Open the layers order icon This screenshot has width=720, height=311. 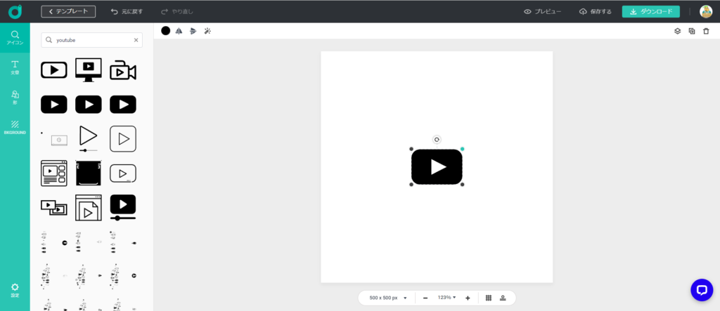[x=677, y=31]
